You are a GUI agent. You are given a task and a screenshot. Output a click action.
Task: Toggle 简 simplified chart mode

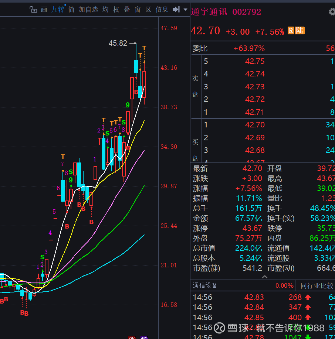[71, 10]
